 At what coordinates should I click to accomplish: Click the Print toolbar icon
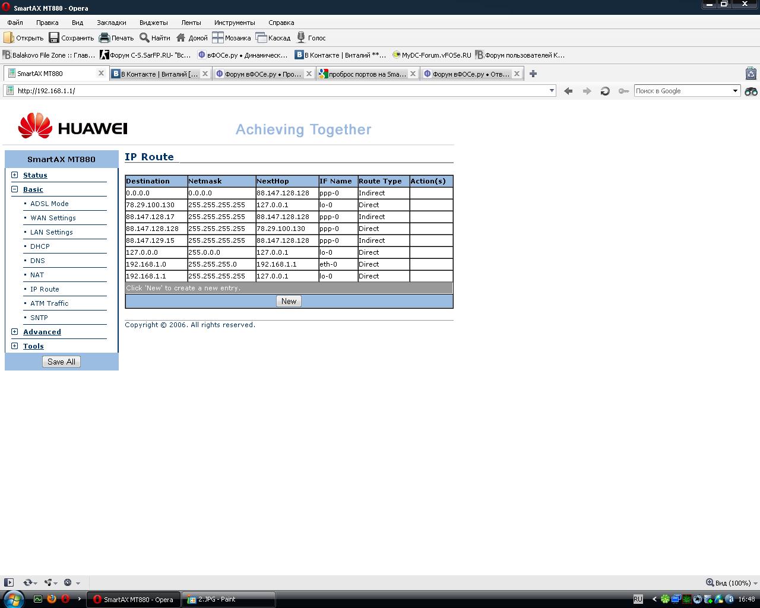104,38
